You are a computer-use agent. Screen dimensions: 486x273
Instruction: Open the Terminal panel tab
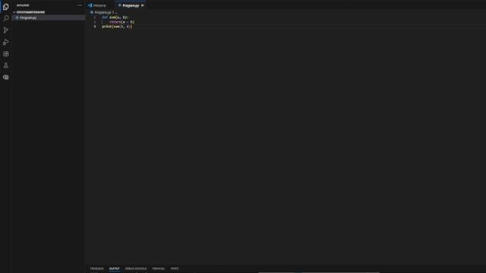[x=159, y=268]
